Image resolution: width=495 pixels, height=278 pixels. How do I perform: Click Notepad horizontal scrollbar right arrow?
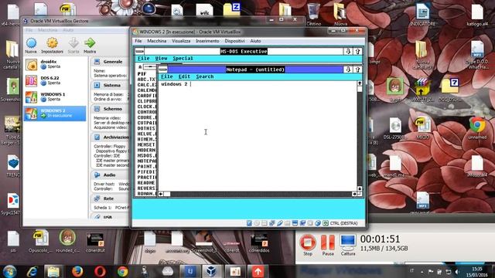coord(354,194)
